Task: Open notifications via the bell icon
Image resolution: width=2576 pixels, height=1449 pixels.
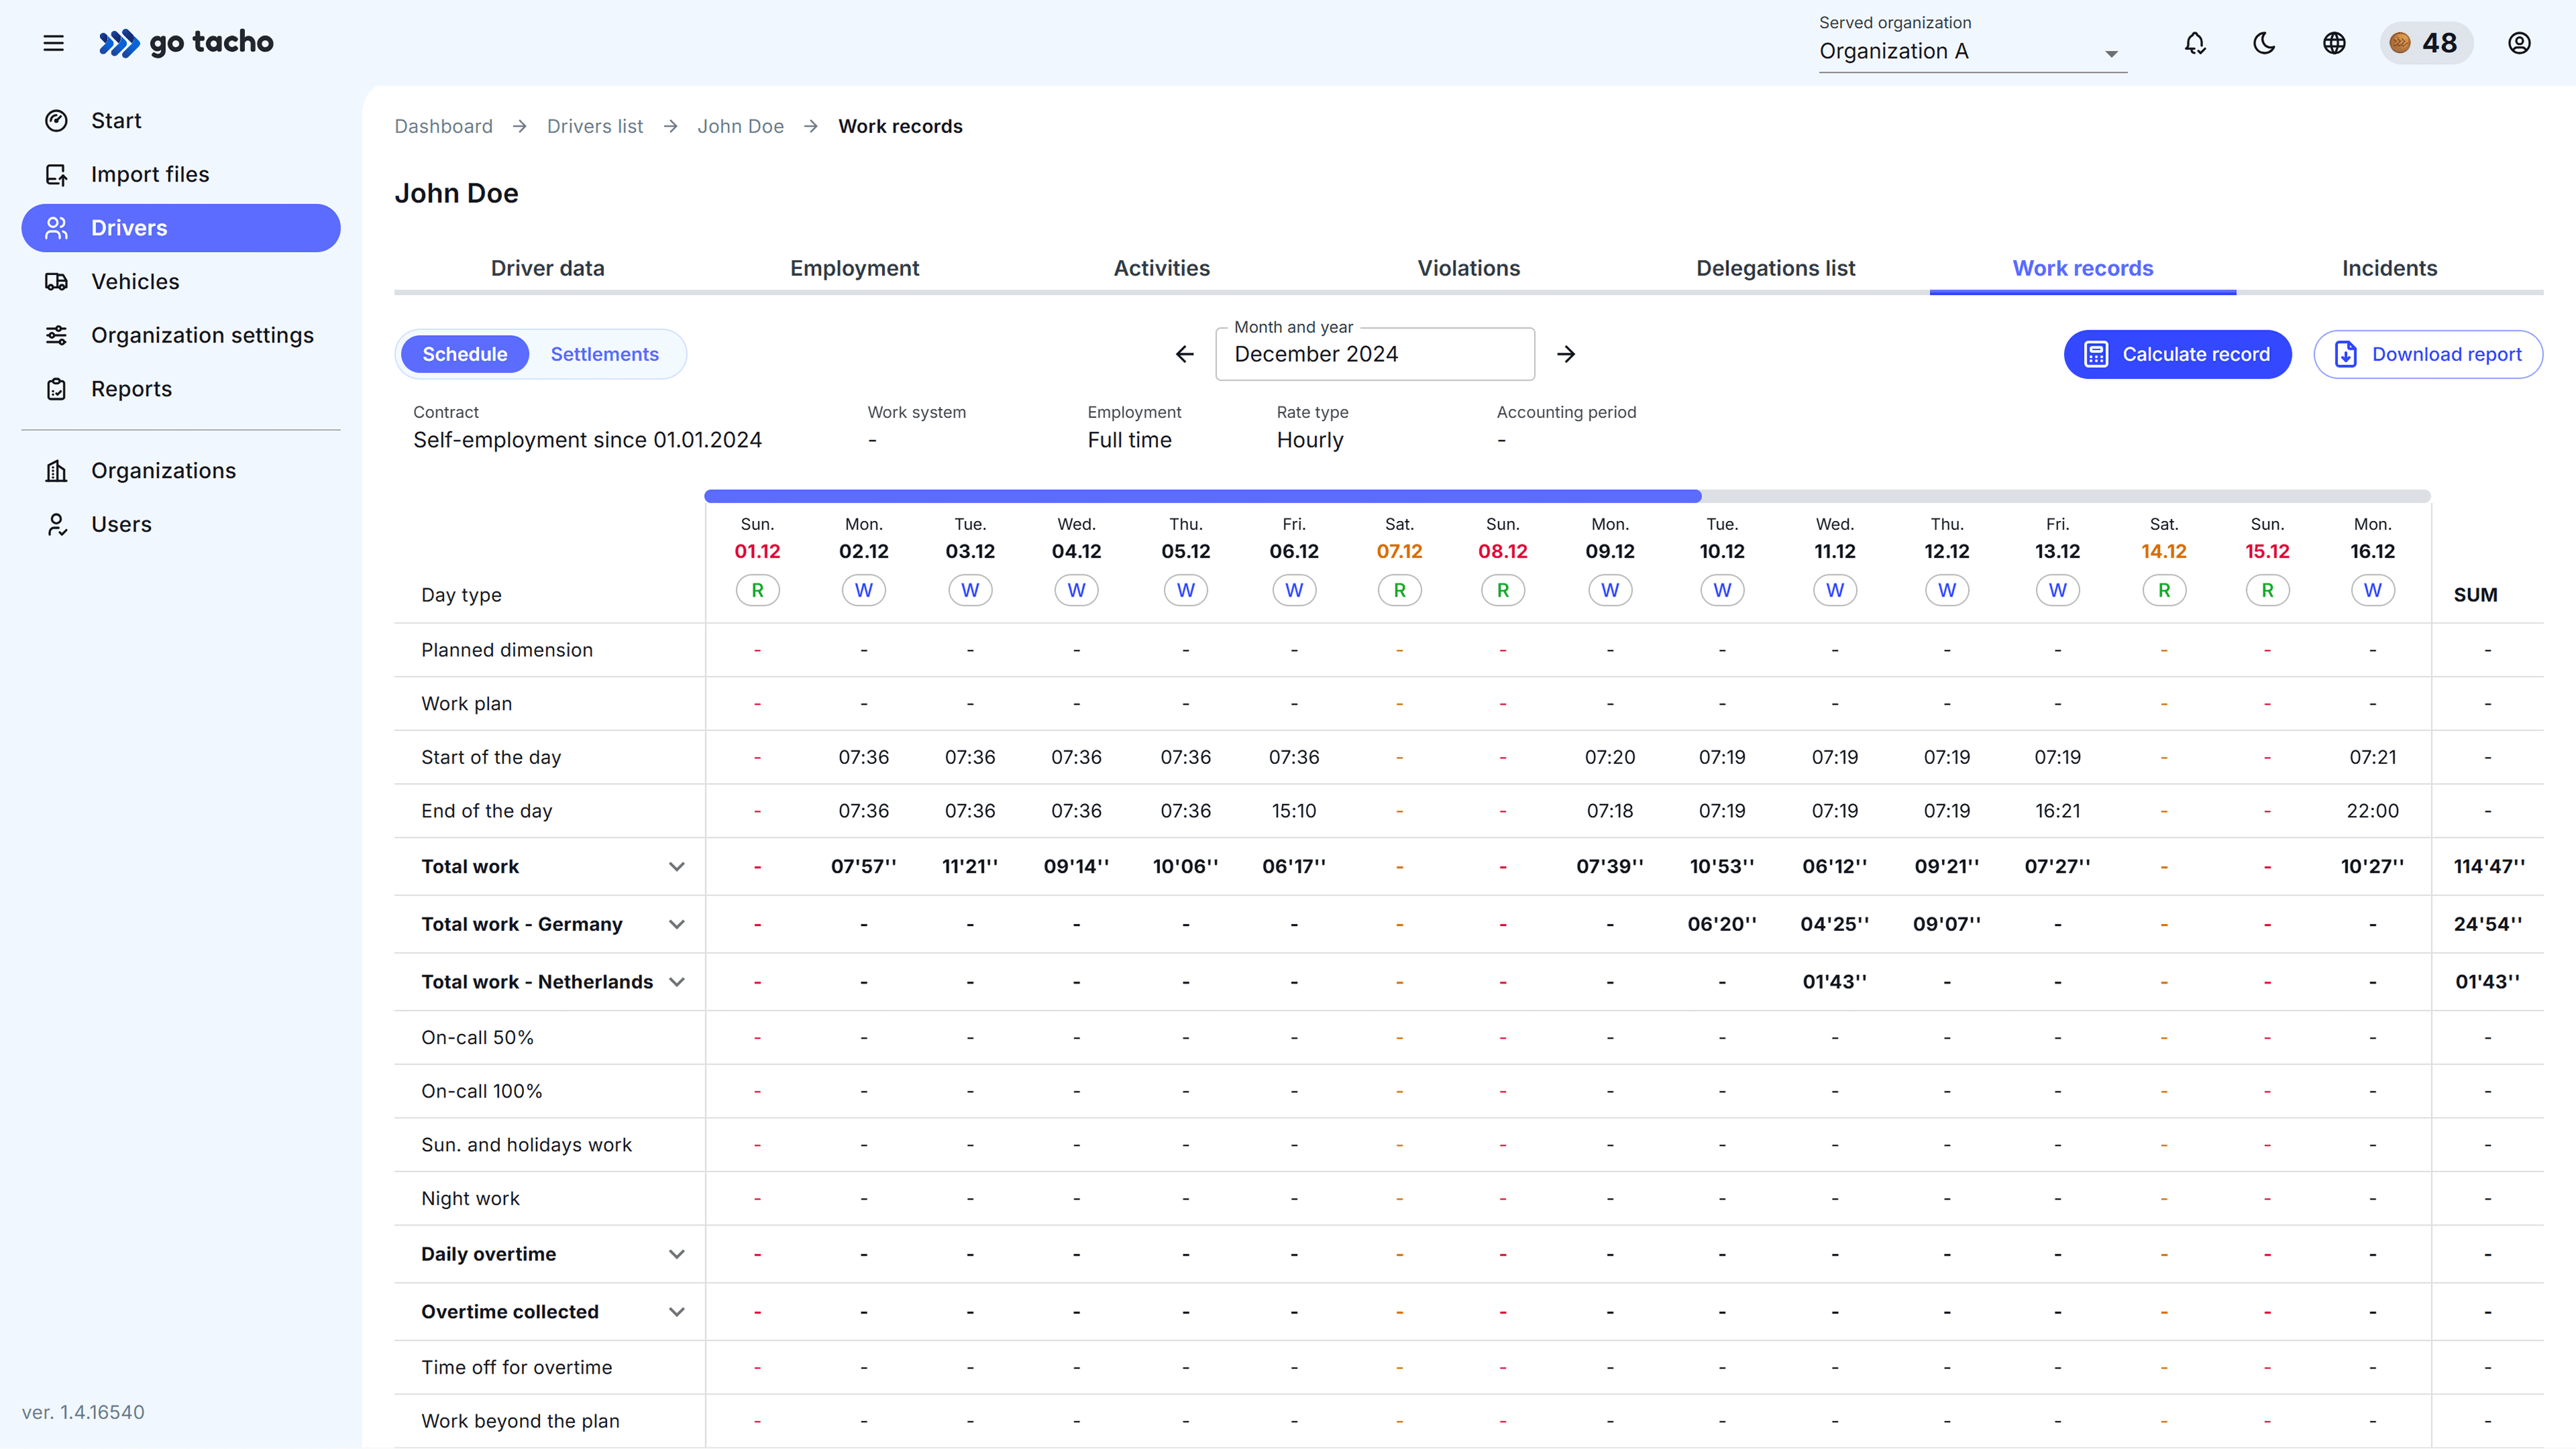Action: click(2195, 43)
